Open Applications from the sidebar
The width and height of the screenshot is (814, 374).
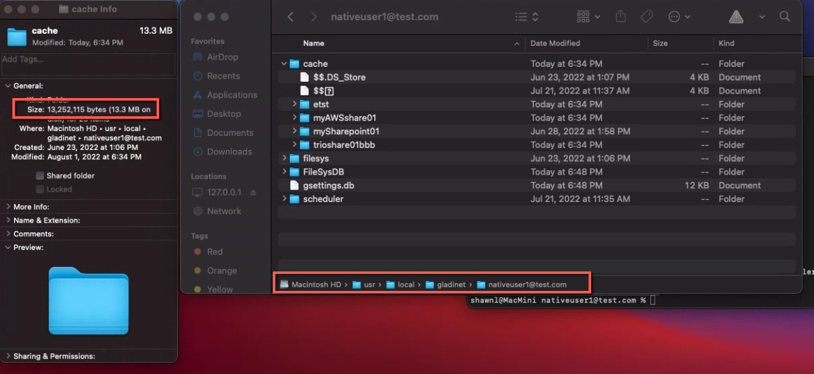click(x=225, y=95)
